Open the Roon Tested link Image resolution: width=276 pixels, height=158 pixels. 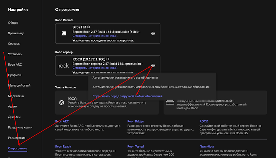[x=136, y=146]
